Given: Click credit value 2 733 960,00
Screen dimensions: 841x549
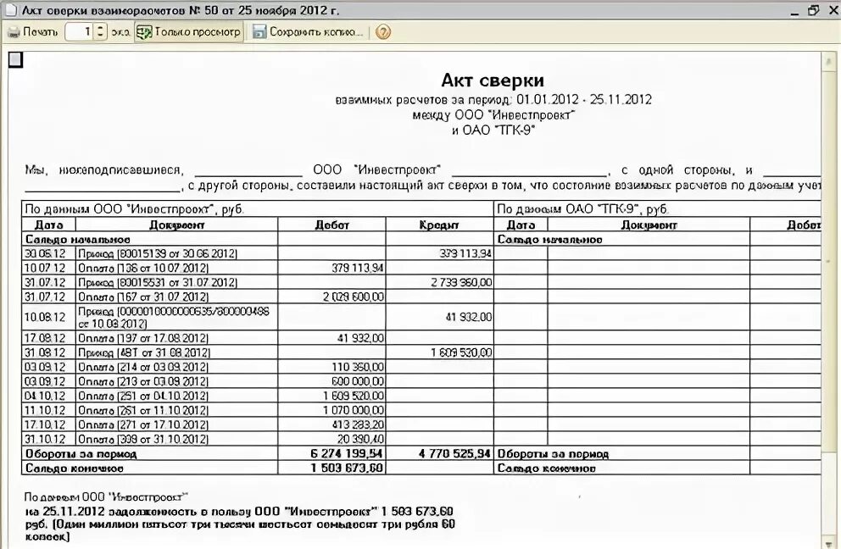Looking at the screenshot, I should (461, 282).
